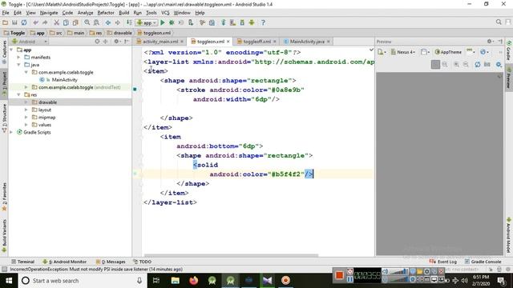This screenshot has height=288, width=513.
Task: Click the Start a web search box
Action: (x=82, y=281)
